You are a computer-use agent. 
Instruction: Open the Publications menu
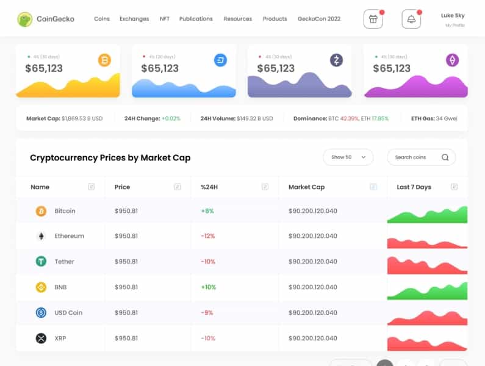[196, 19]
